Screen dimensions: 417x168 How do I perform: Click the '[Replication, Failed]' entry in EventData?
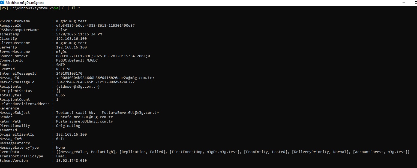[x=142, y=152]
